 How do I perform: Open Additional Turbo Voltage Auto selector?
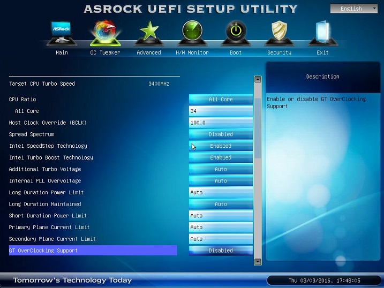pos(221,169)
